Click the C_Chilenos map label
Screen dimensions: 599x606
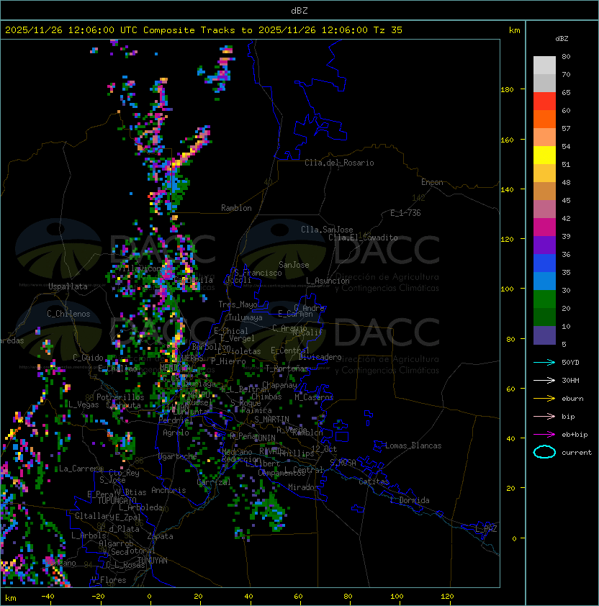point(68,314)
